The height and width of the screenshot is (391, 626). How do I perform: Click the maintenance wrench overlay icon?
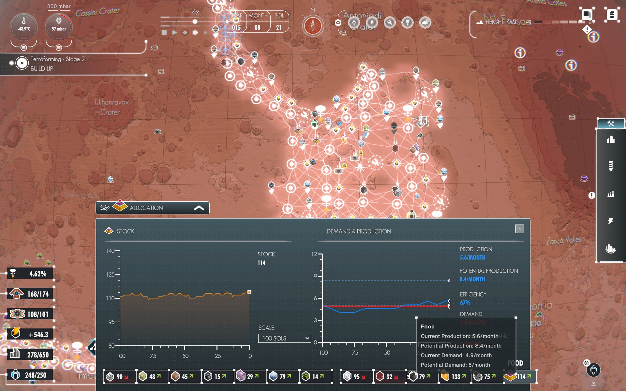(390, 22)
